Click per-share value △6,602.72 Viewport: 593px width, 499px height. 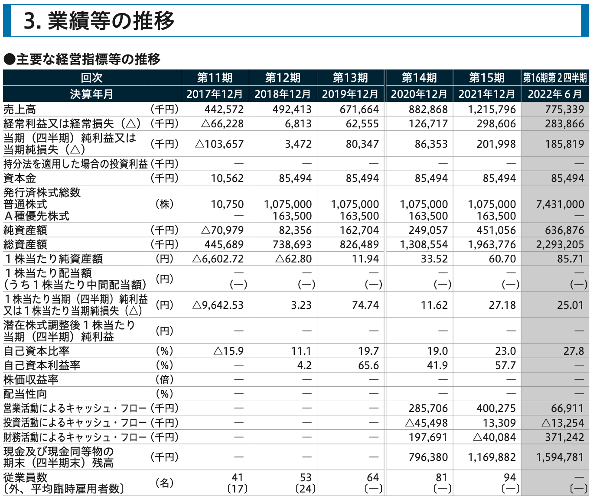click(x=218, y=259)
